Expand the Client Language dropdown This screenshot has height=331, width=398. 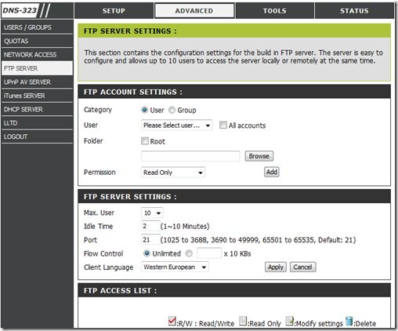[x=175, y=267]
